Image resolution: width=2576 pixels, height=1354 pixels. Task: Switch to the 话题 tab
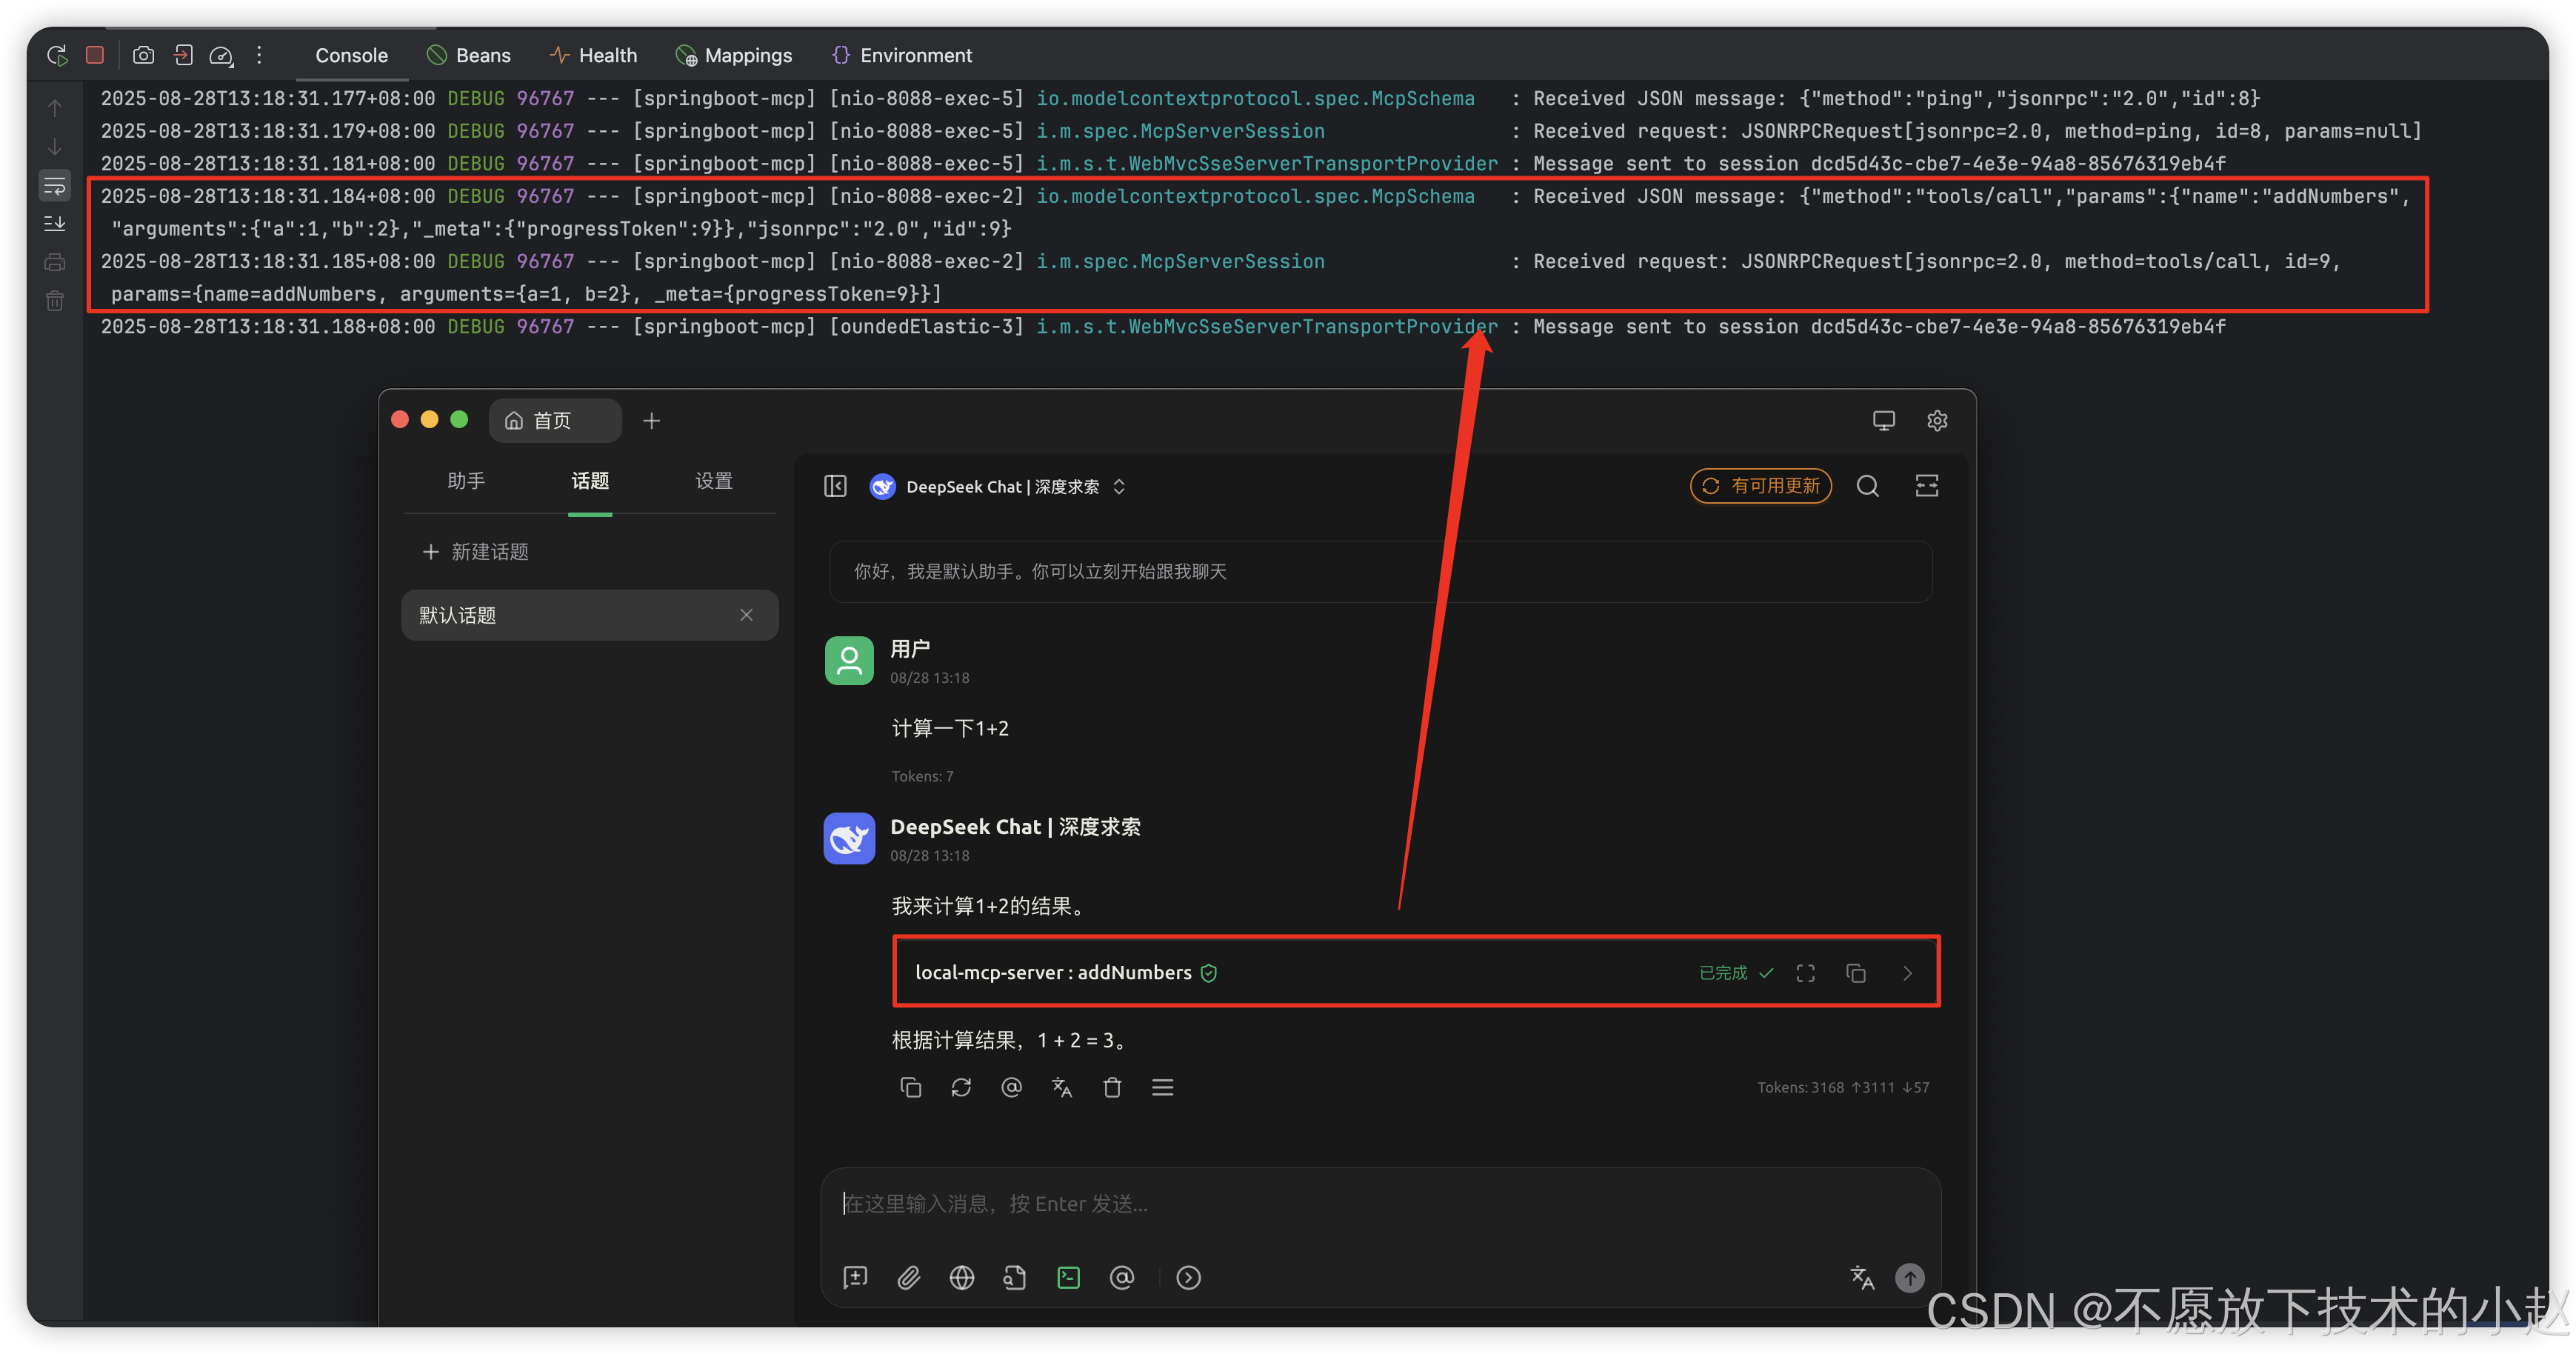tap(590, 481)
